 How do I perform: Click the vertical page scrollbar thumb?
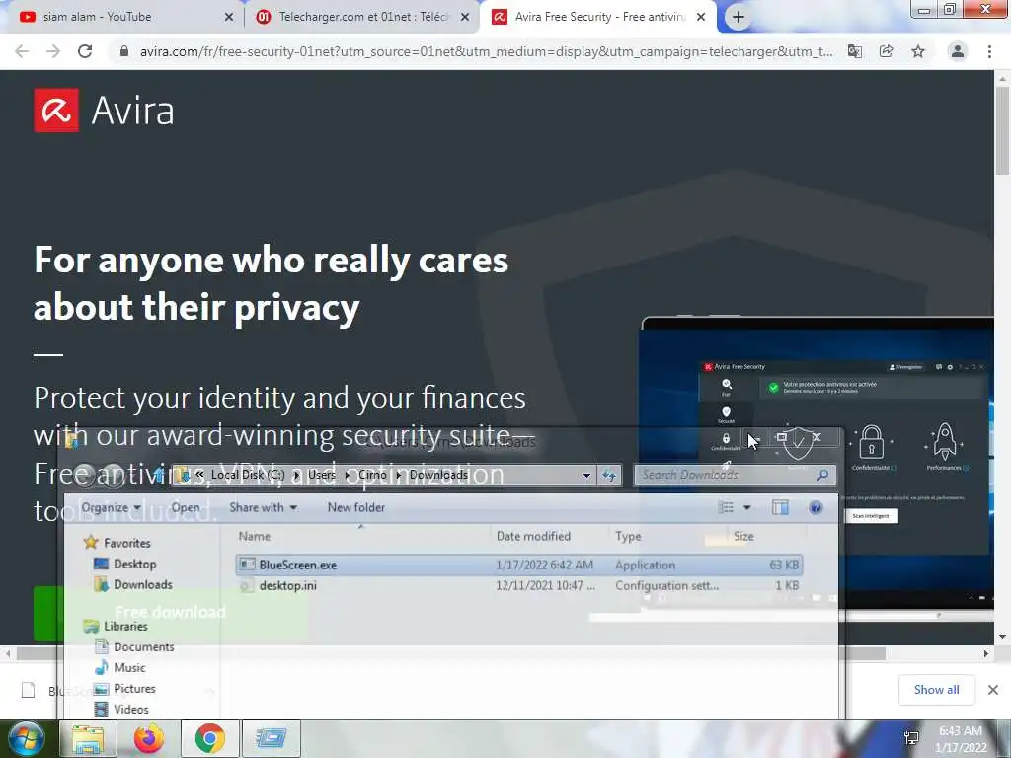(x=1002, y=131)
